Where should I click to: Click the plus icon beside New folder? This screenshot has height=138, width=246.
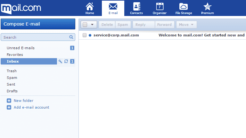pyautogui.click(x=9, y=101)
